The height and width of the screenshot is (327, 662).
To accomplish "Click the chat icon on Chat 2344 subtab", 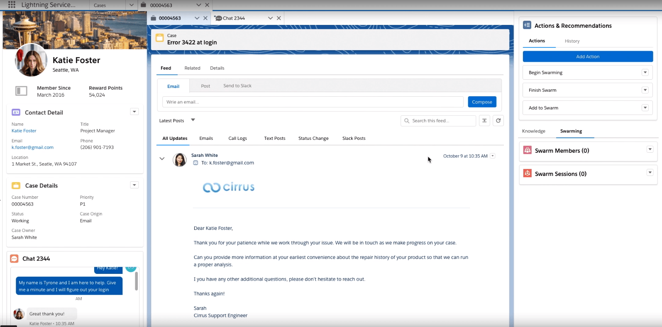I will click(218, 18).
